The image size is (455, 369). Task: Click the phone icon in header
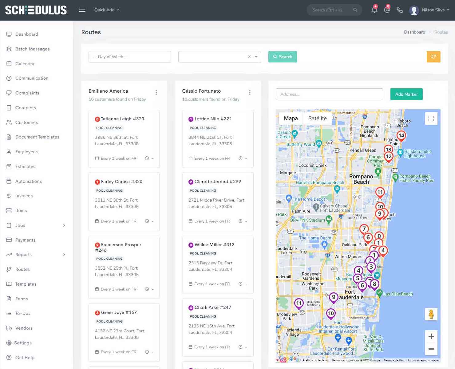coord(400,10)
